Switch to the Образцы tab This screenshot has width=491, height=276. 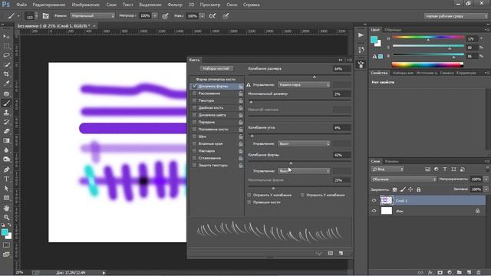click(x=393, y=30)
